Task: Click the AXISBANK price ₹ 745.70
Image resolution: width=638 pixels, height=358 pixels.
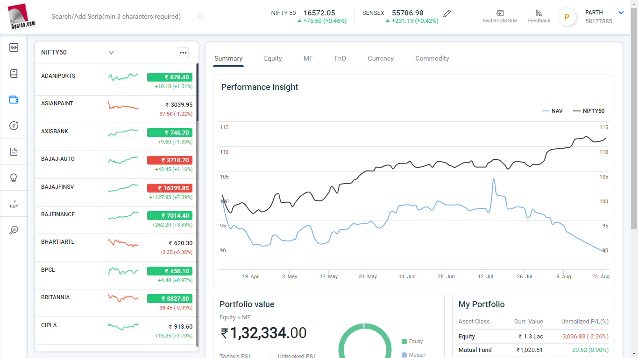Action: (x=170, y=133)
